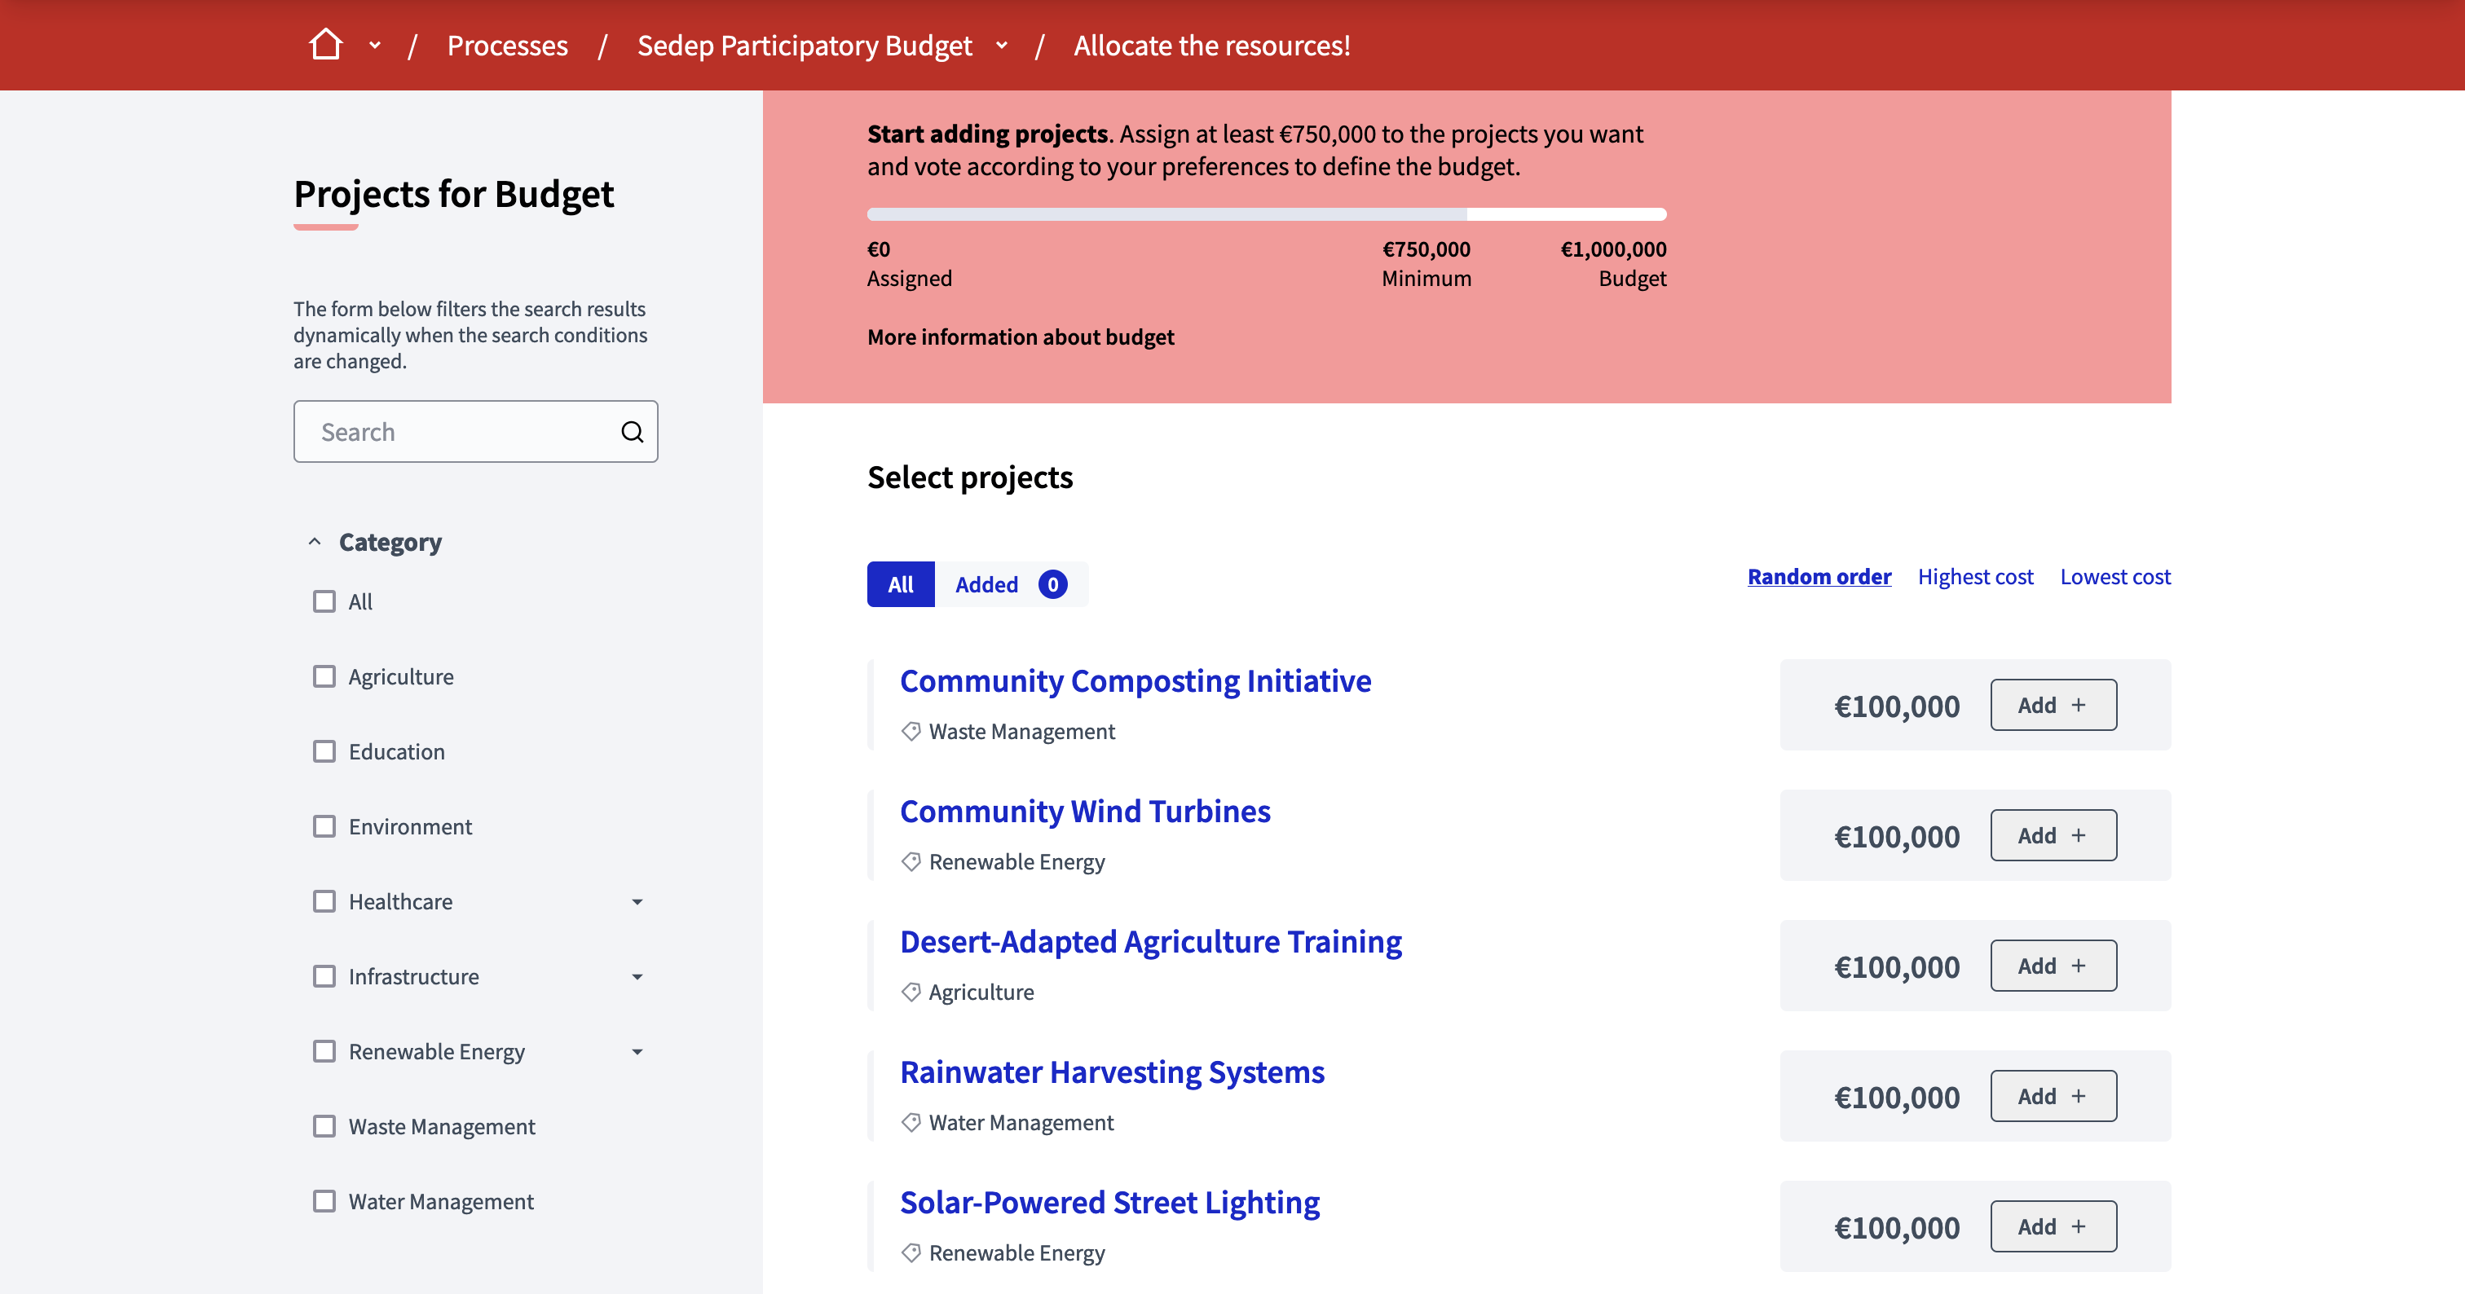This screenshot has width=2465, height=1294.
Task: Open More information about budget
Action: tap(1020, 337)
